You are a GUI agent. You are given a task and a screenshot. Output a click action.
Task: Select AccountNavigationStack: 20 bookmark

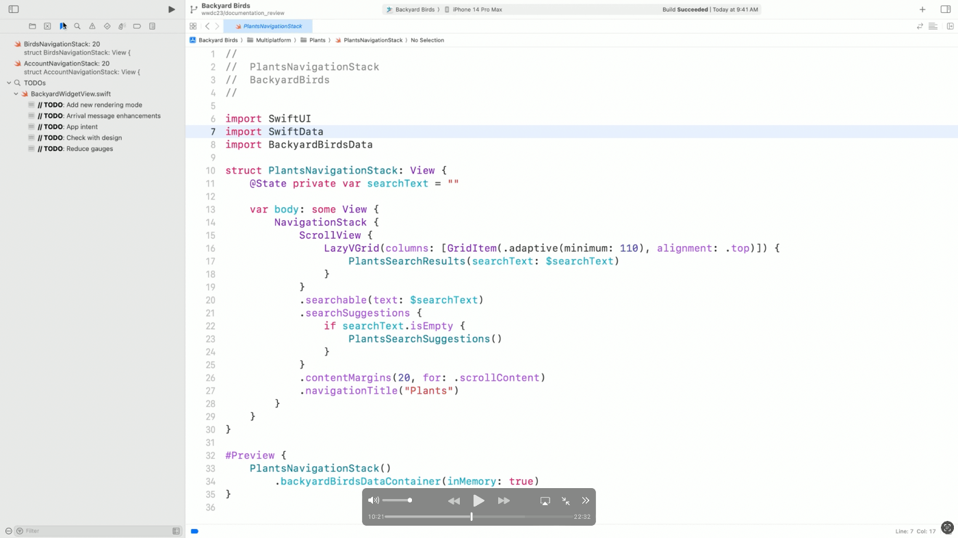point(92,67)
